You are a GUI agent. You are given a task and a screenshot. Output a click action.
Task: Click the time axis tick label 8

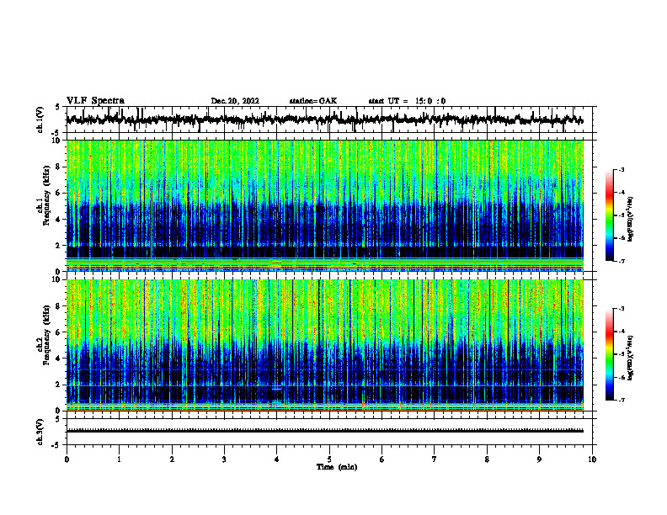[x=487, y=459]
